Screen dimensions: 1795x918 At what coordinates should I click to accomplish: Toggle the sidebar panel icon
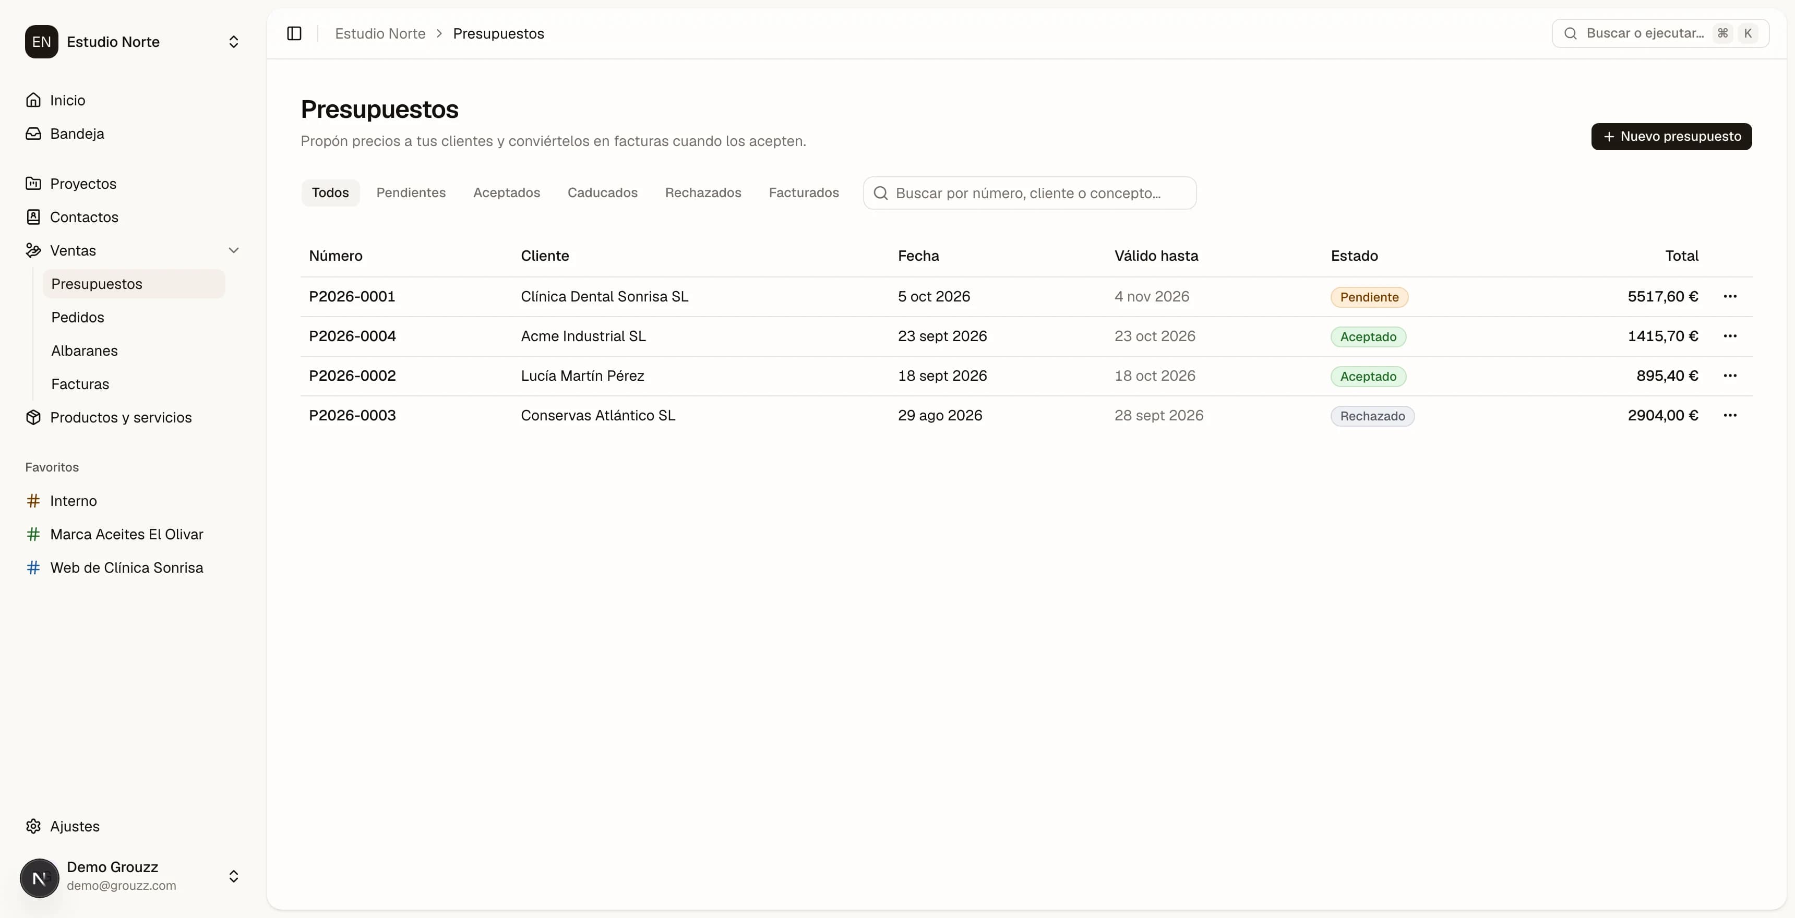click(x=294, y=33)
